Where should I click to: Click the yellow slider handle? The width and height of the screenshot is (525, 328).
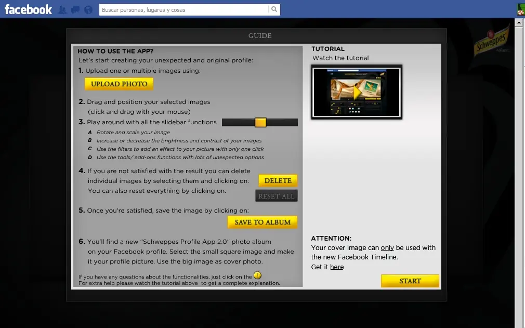click(x=260, y=123)
